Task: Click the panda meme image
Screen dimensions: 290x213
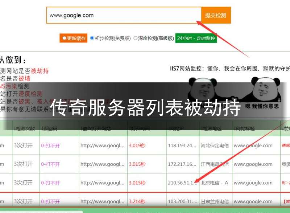Action: (235, 94)
